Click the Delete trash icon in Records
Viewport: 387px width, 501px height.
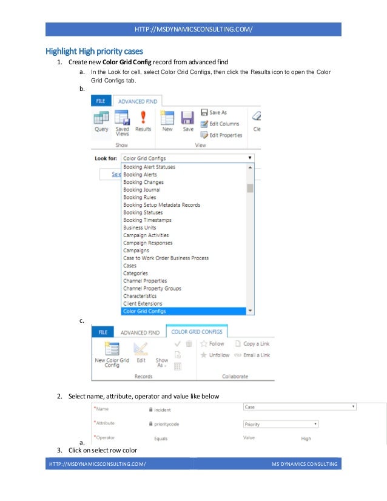pos(189,344)
